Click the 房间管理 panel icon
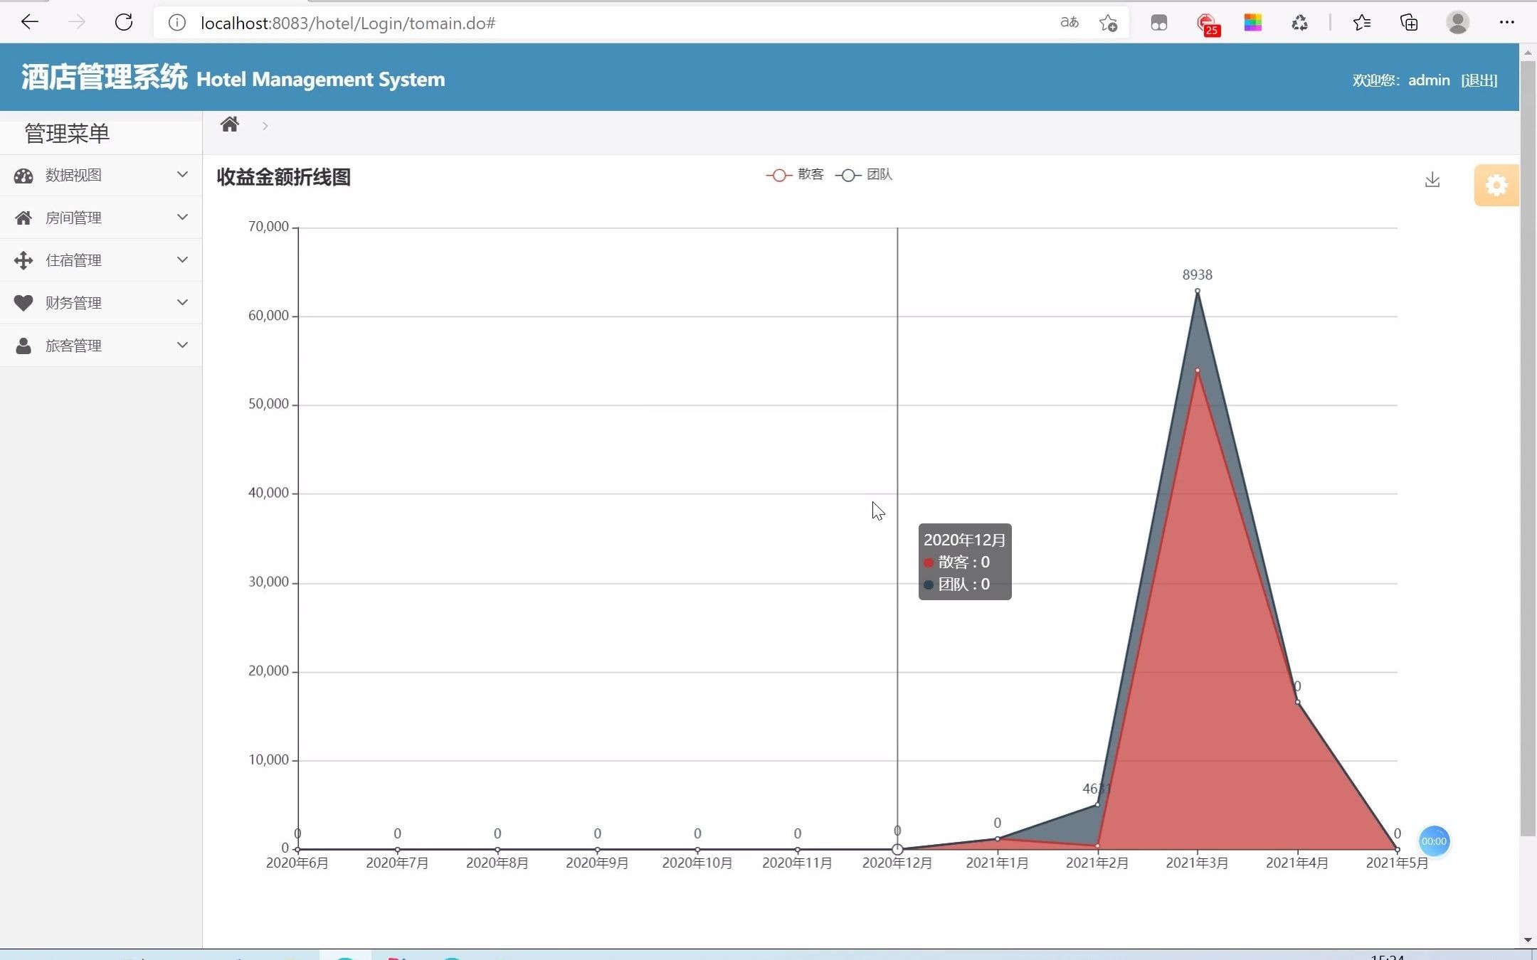This screenshot has height=960, width=1537. click(x=23, y=218)
